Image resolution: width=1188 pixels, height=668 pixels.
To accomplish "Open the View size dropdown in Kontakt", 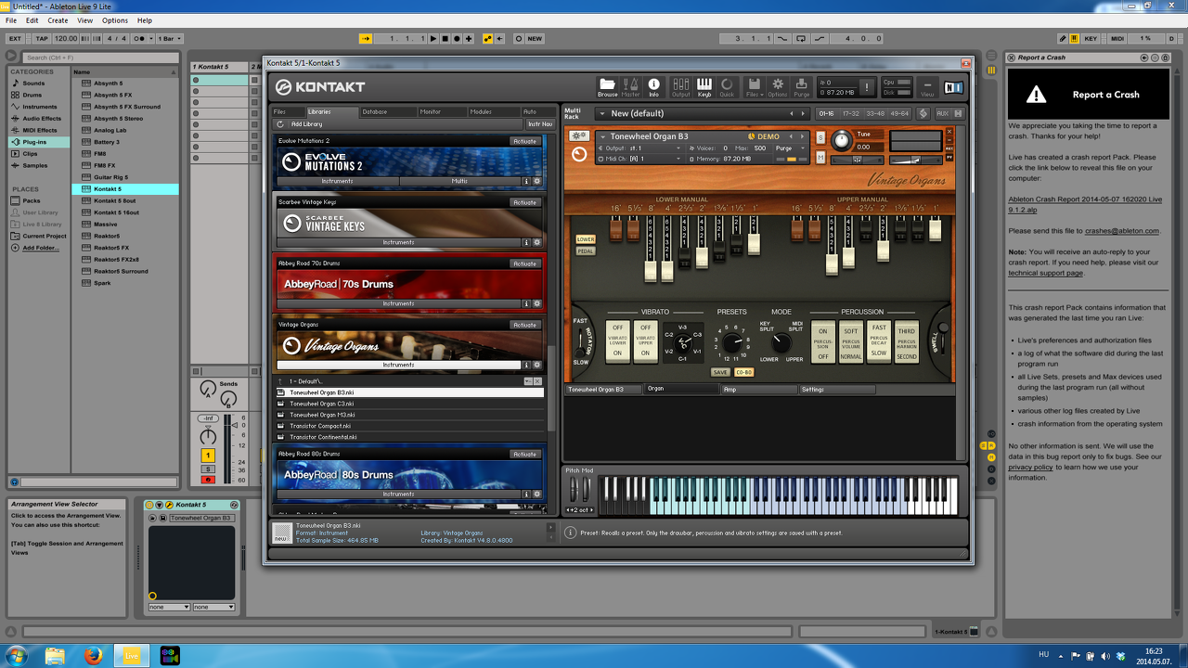I will pyautogui.click(x=926, y=88).
